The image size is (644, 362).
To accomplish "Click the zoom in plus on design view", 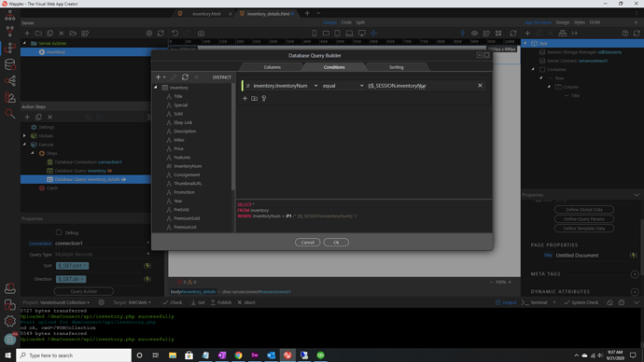I will point(510,283).
